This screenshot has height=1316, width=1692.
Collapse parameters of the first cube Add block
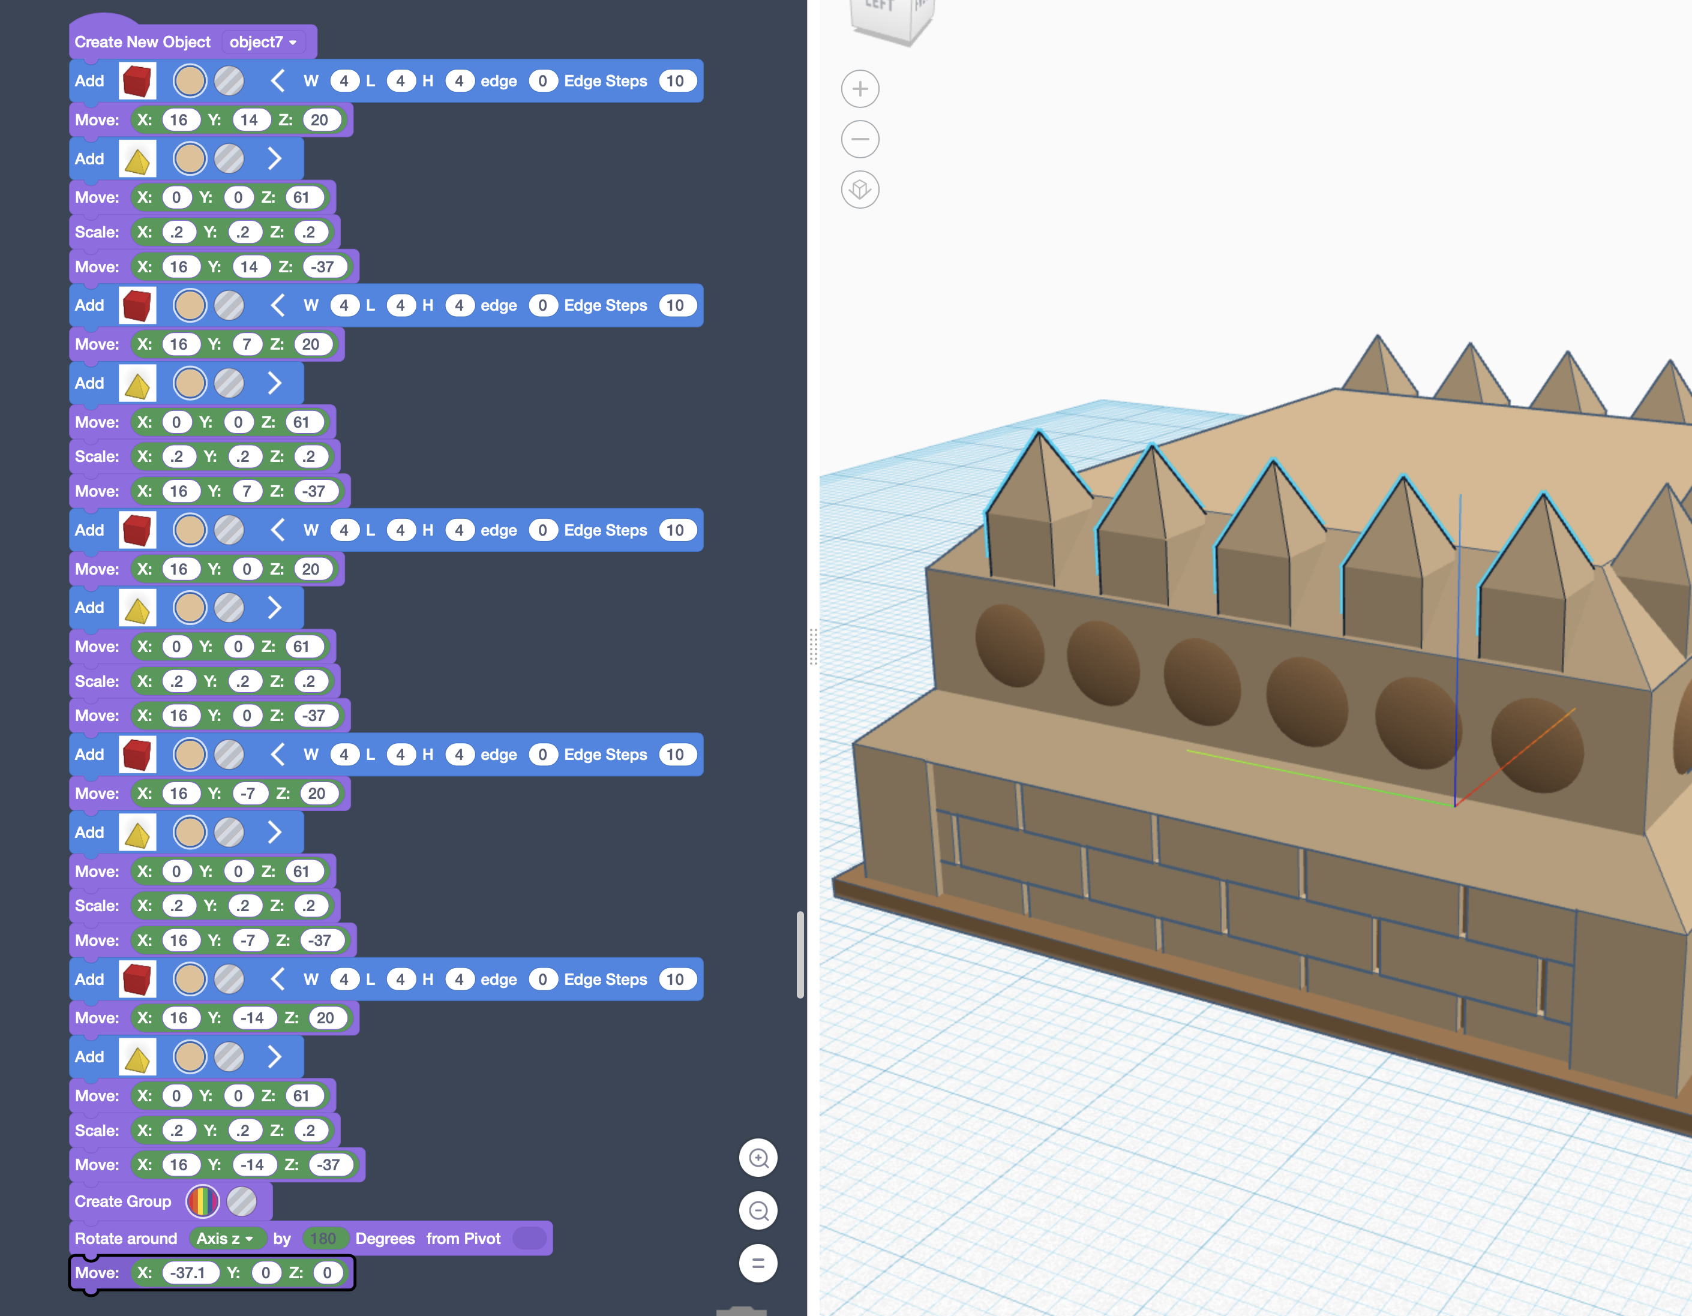tap(277, 82)
